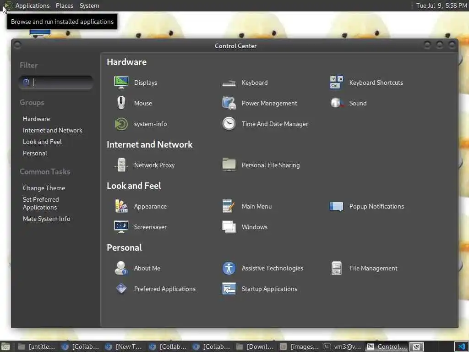The width and height of the screenshot is (469, 352).
Task: Click the Preferred Applications label in Personal
Action: 164,289
